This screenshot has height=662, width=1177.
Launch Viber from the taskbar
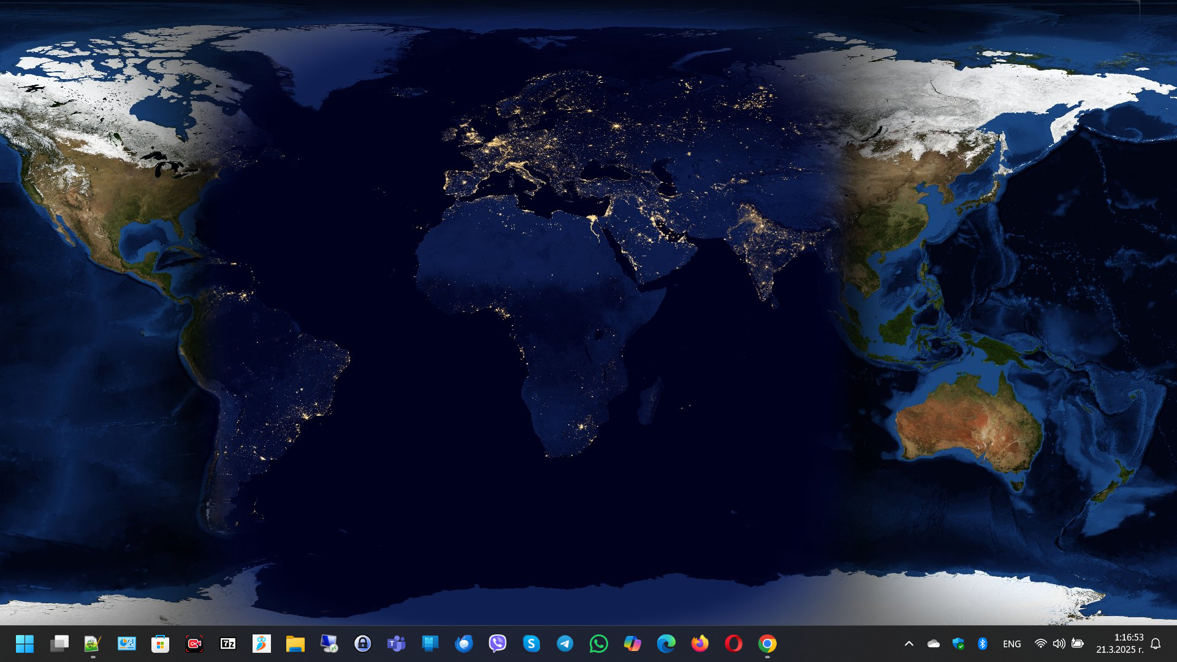(x=498, y=644)
